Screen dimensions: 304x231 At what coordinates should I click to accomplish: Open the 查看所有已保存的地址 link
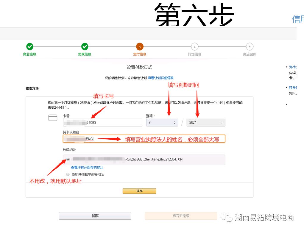(87, 167)
